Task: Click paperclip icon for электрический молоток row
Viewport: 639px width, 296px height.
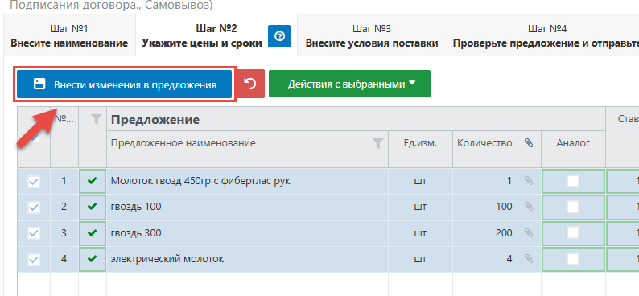Action: [529, 259]
